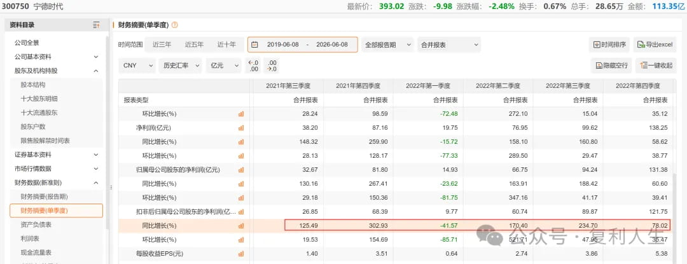This screenshot has height=264, width=687.
Task: Click the 302.93 cell in highlighted row
Action: point(378,226)
